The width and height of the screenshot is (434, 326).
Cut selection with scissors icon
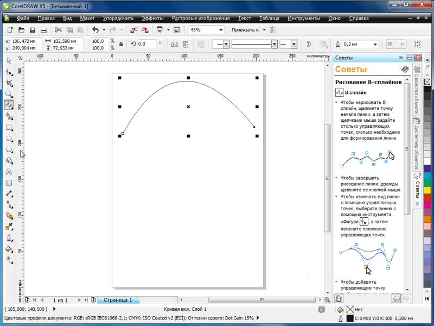point(58,30)
